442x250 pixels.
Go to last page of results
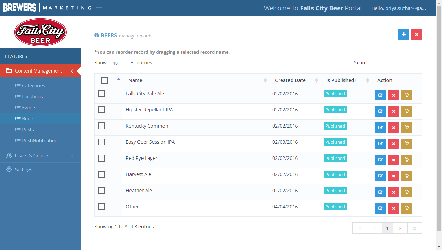(x=415, y=228)
